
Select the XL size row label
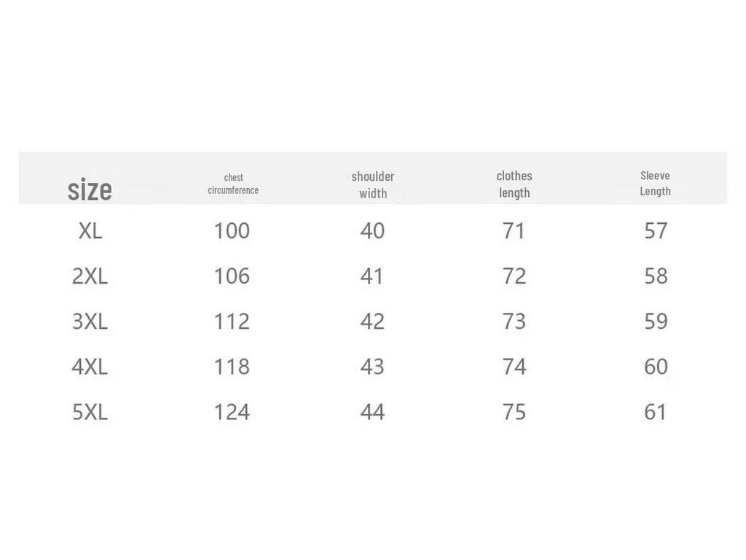click(90, 231)
